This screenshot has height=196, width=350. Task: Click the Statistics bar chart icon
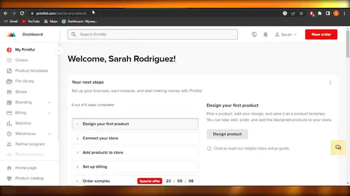click(9, 124)
